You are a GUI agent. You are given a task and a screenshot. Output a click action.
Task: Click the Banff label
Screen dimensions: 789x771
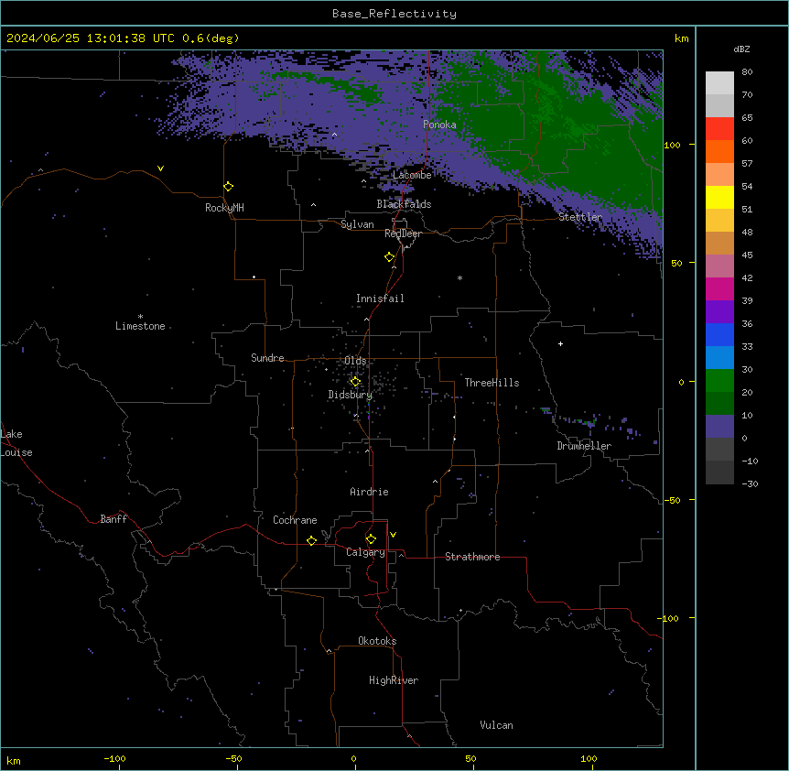pyautogui.click(x=113, y=519)
